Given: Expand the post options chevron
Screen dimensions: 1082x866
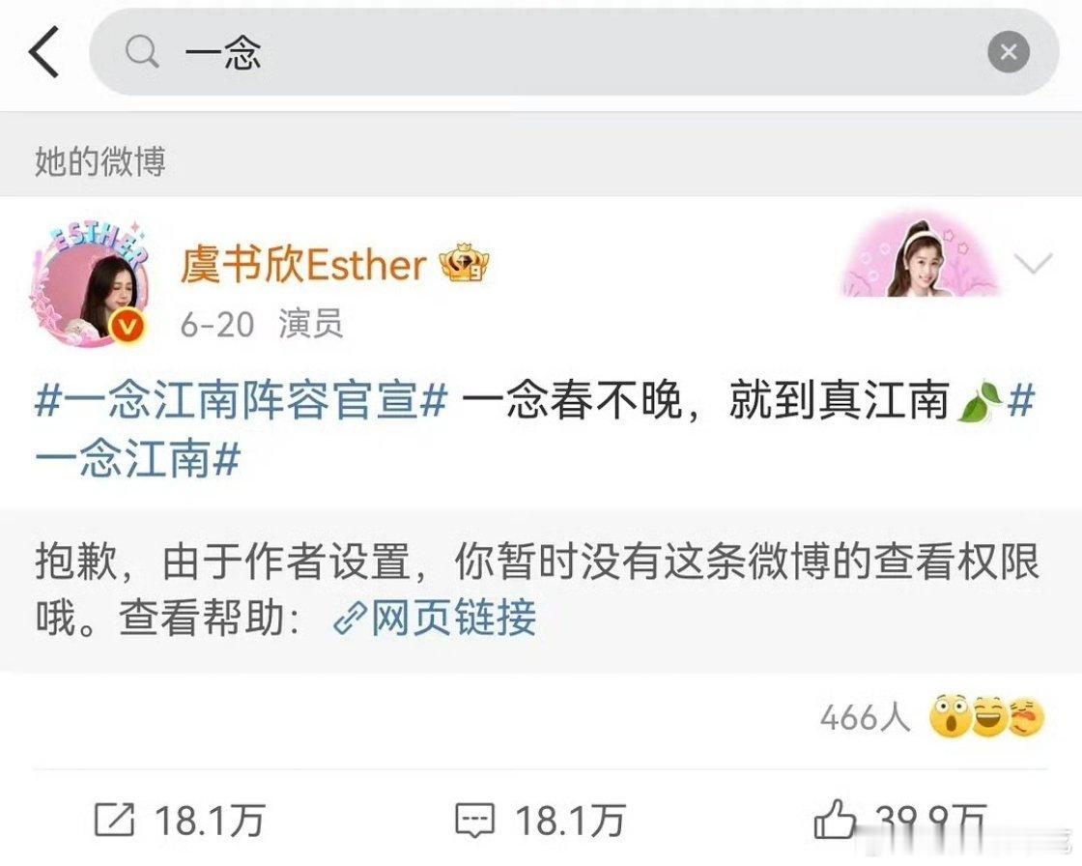Looking at the screenshot, I should point(1033,263).
